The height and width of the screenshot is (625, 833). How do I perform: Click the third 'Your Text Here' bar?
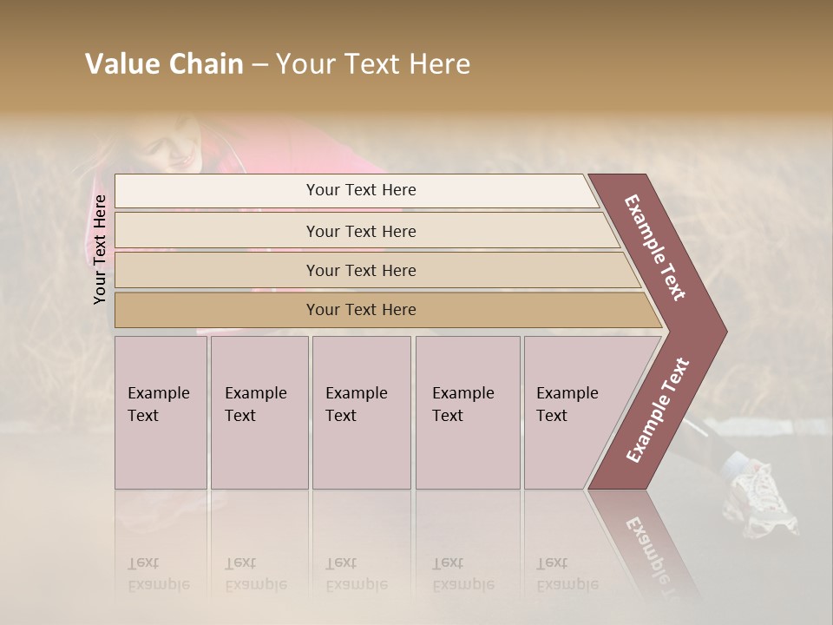click(377, 270)
